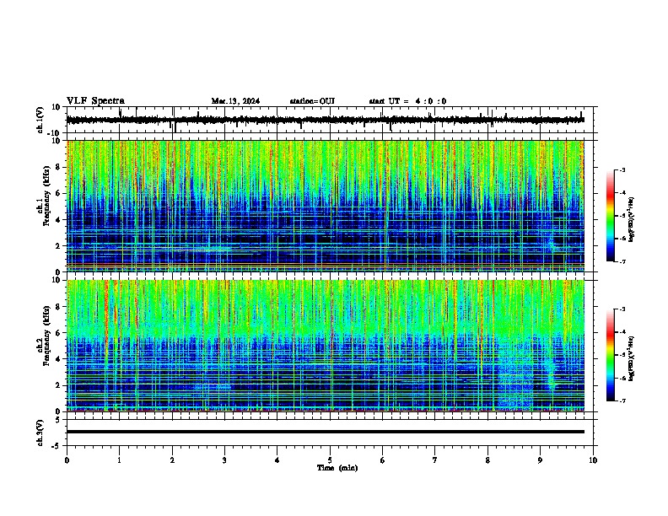
Task: Click the thick black ch.3 trace line
Action: 325,432
